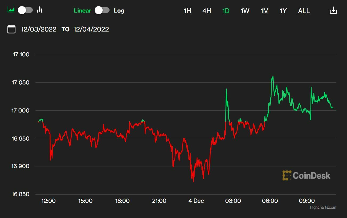Image resolution: width=347 pixels, height=218 pixels.
Task: Choose the Log scale label
Action: [x=119, y=11]
